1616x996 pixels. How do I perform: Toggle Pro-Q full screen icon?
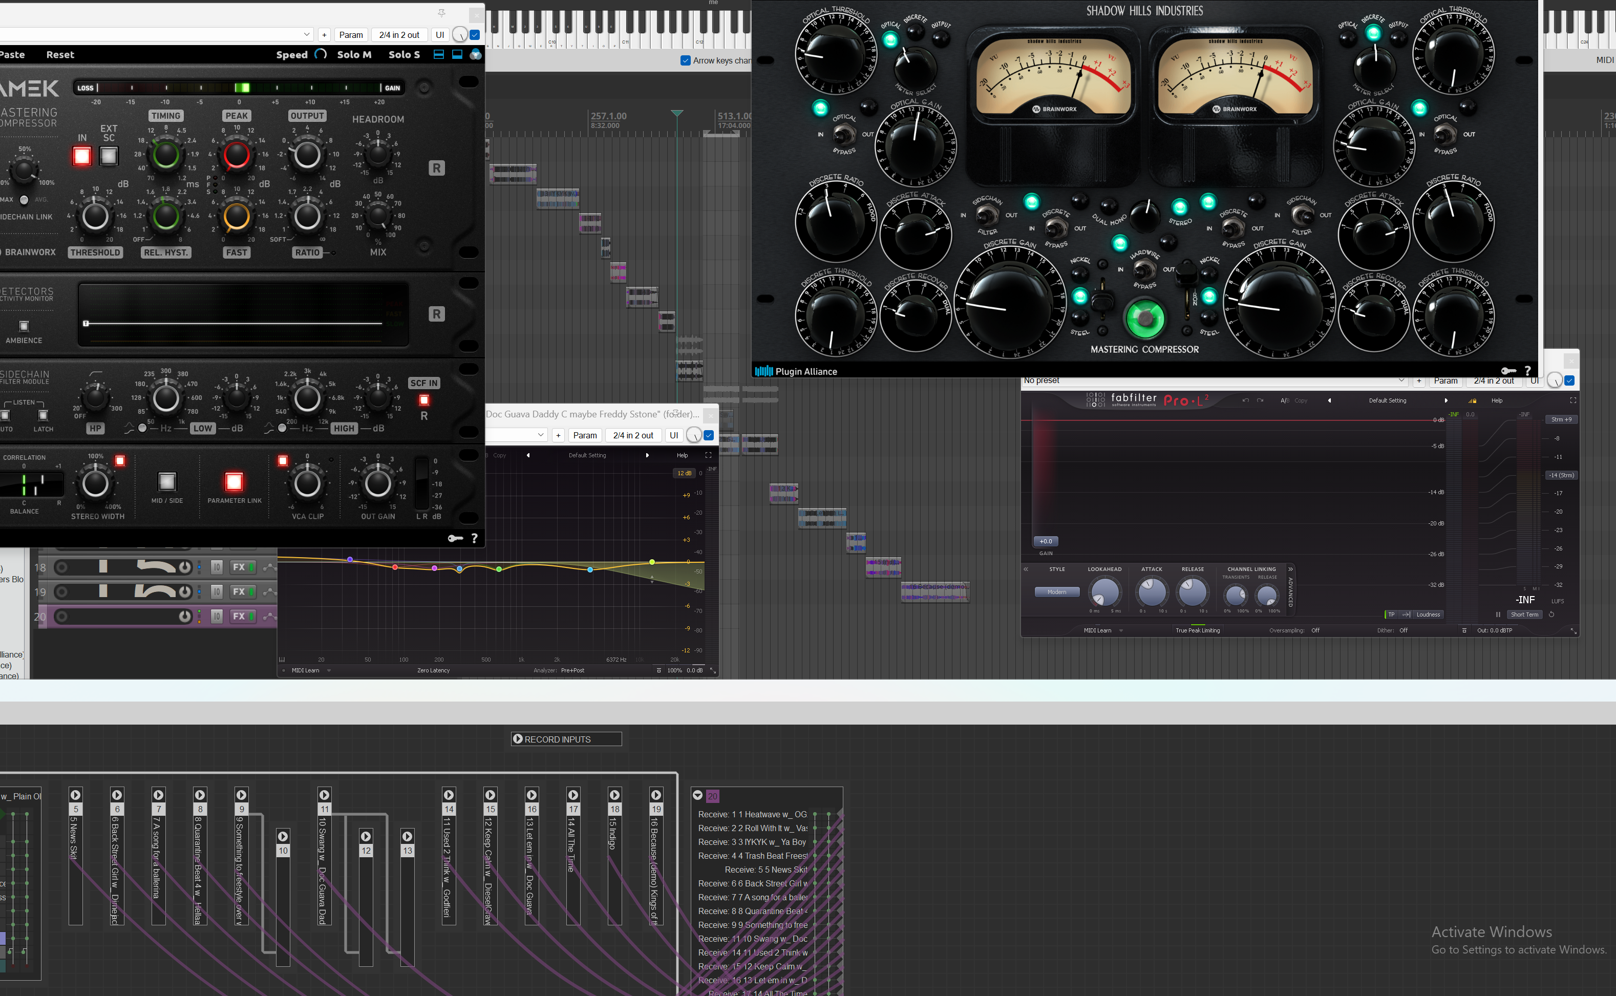[709, 455]
